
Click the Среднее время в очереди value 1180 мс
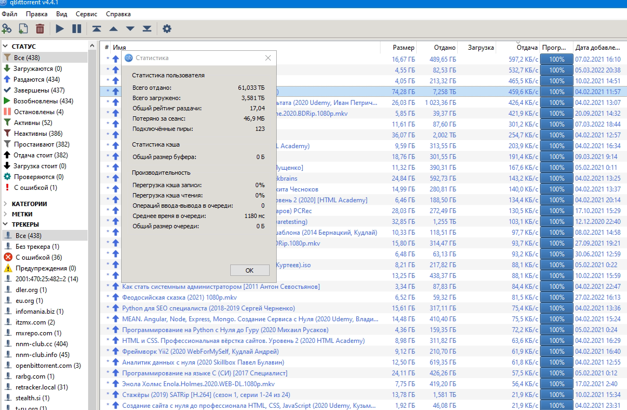click(x=255, y=216)
